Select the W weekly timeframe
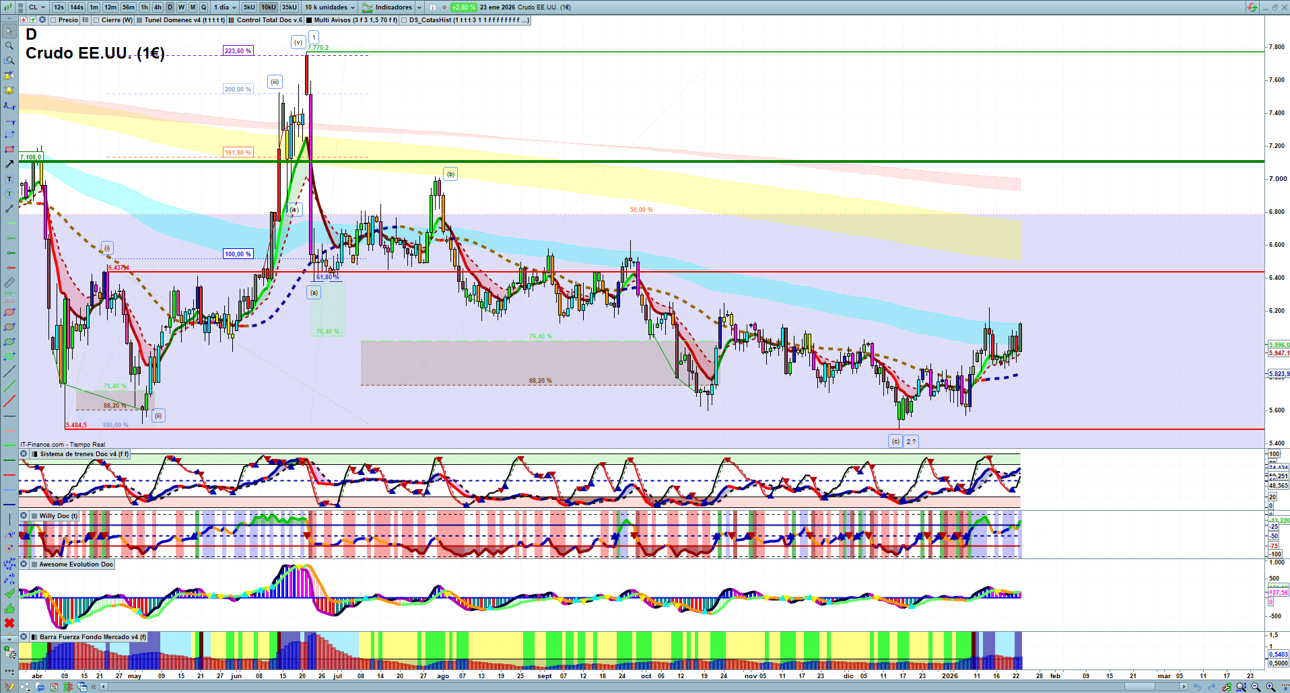This screenshot has height=693, width=1290. click(x=181, y=7)
